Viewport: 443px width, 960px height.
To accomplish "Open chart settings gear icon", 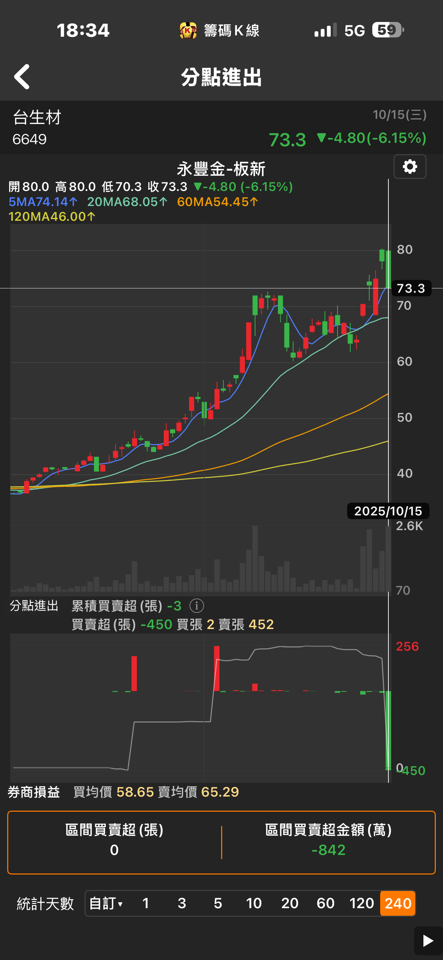I will (410, 167).
